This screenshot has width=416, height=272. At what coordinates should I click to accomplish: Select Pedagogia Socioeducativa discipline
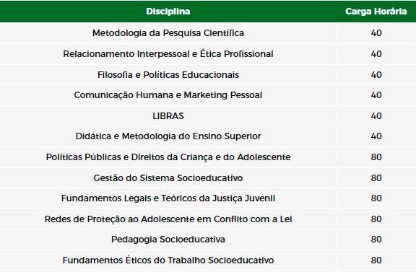(x=168, y=240)
